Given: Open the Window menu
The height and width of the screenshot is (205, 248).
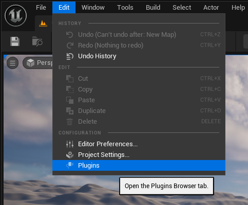Looking at the screenshot, I should [93, 8].
